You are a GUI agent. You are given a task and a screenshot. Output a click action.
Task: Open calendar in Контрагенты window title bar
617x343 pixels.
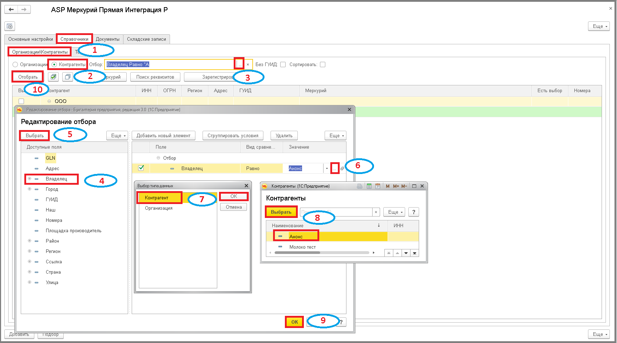(378, 186)
